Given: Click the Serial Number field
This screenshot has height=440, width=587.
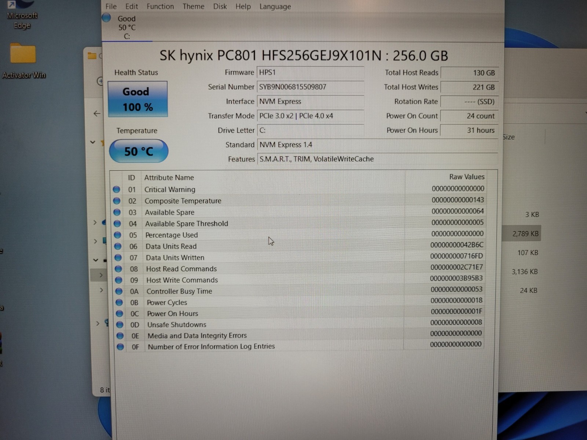Looking at the screenshot, I should [x=310, y=87].
